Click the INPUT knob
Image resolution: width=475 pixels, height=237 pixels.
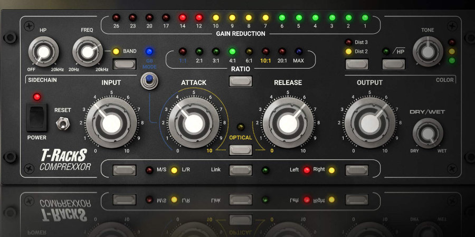(111, 123)
